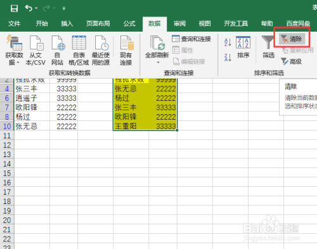317x249 pixels.
Task: Toggle the 筛选 filter funnel
Action: (268, 47)
